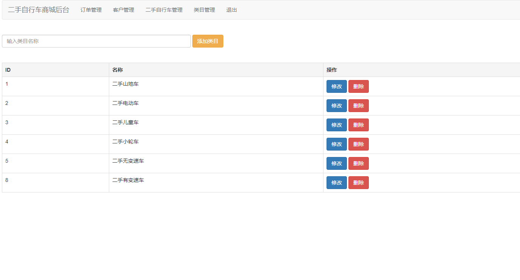Click the 二手自行车商城后台 brand link
Viewport: 520px width, 280px height.
pos(38,10)
